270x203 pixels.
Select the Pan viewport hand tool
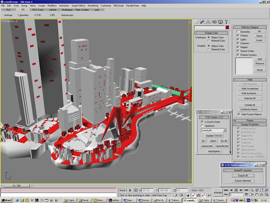[x=256, y=195]
